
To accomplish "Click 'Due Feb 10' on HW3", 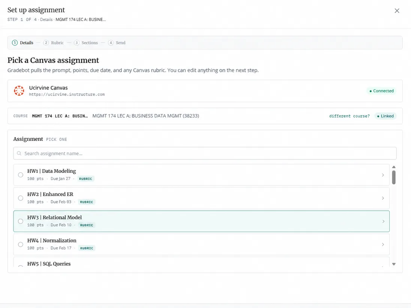I will pyautogui.click(x=61, y=225).
